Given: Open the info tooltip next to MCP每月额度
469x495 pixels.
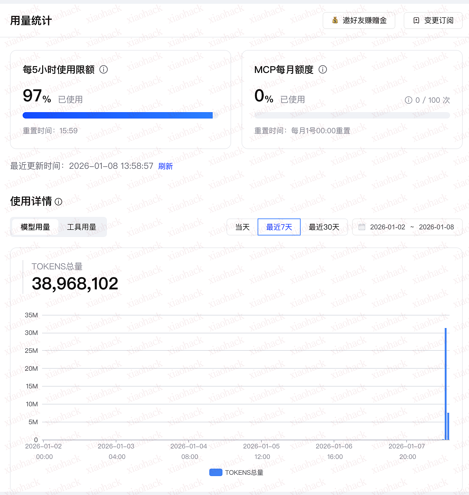Looking at the screenshot, I should tap(323, 69).
